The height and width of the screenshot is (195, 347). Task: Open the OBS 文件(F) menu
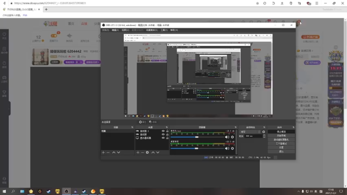[105, 30]
